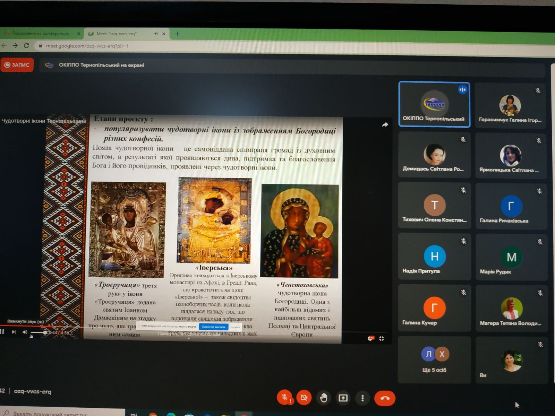Open a new browser tab
This screenshot has height=416, width=555.
pyautogui.click(x=177, y=34)
